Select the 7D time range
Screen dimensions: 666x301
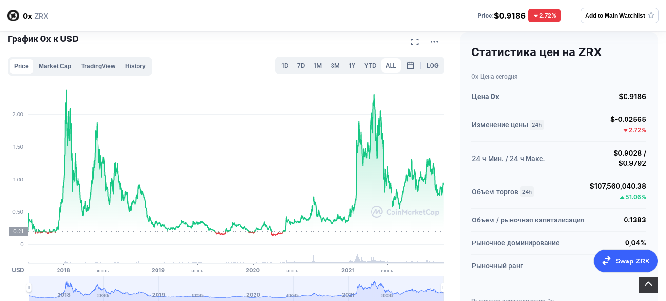(x=301, y=65)
